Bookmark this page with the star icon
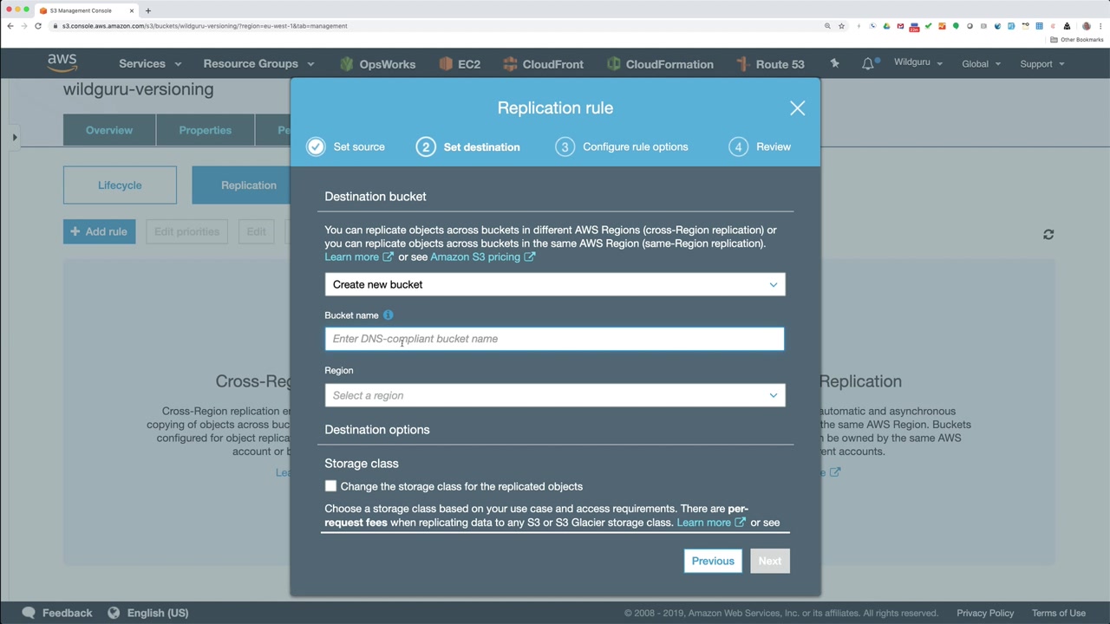 (x=841, y=26)
